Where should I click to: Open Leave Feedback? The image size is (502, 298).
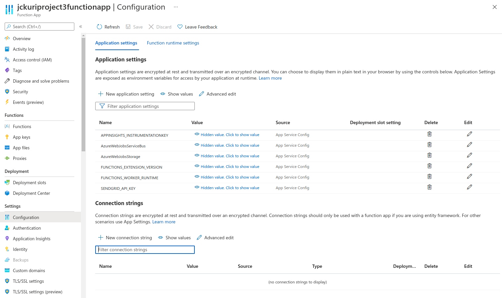point(197,27)
